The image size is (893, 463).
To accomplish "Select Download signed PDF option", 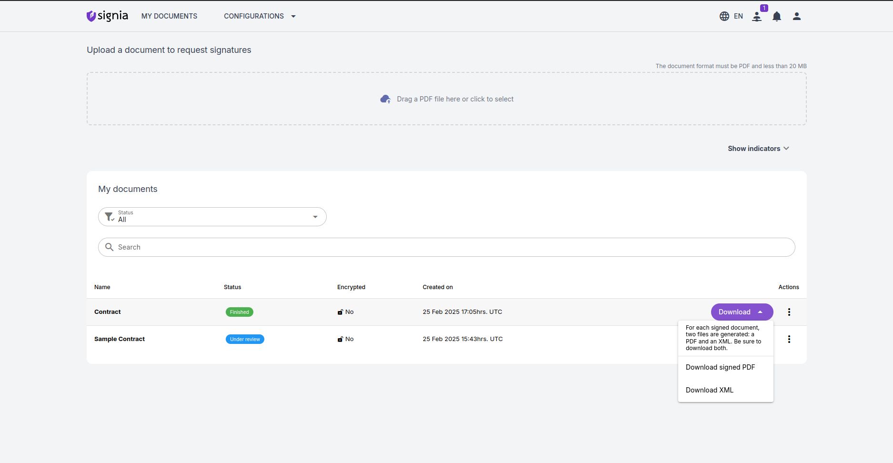I will coord(720,367).
